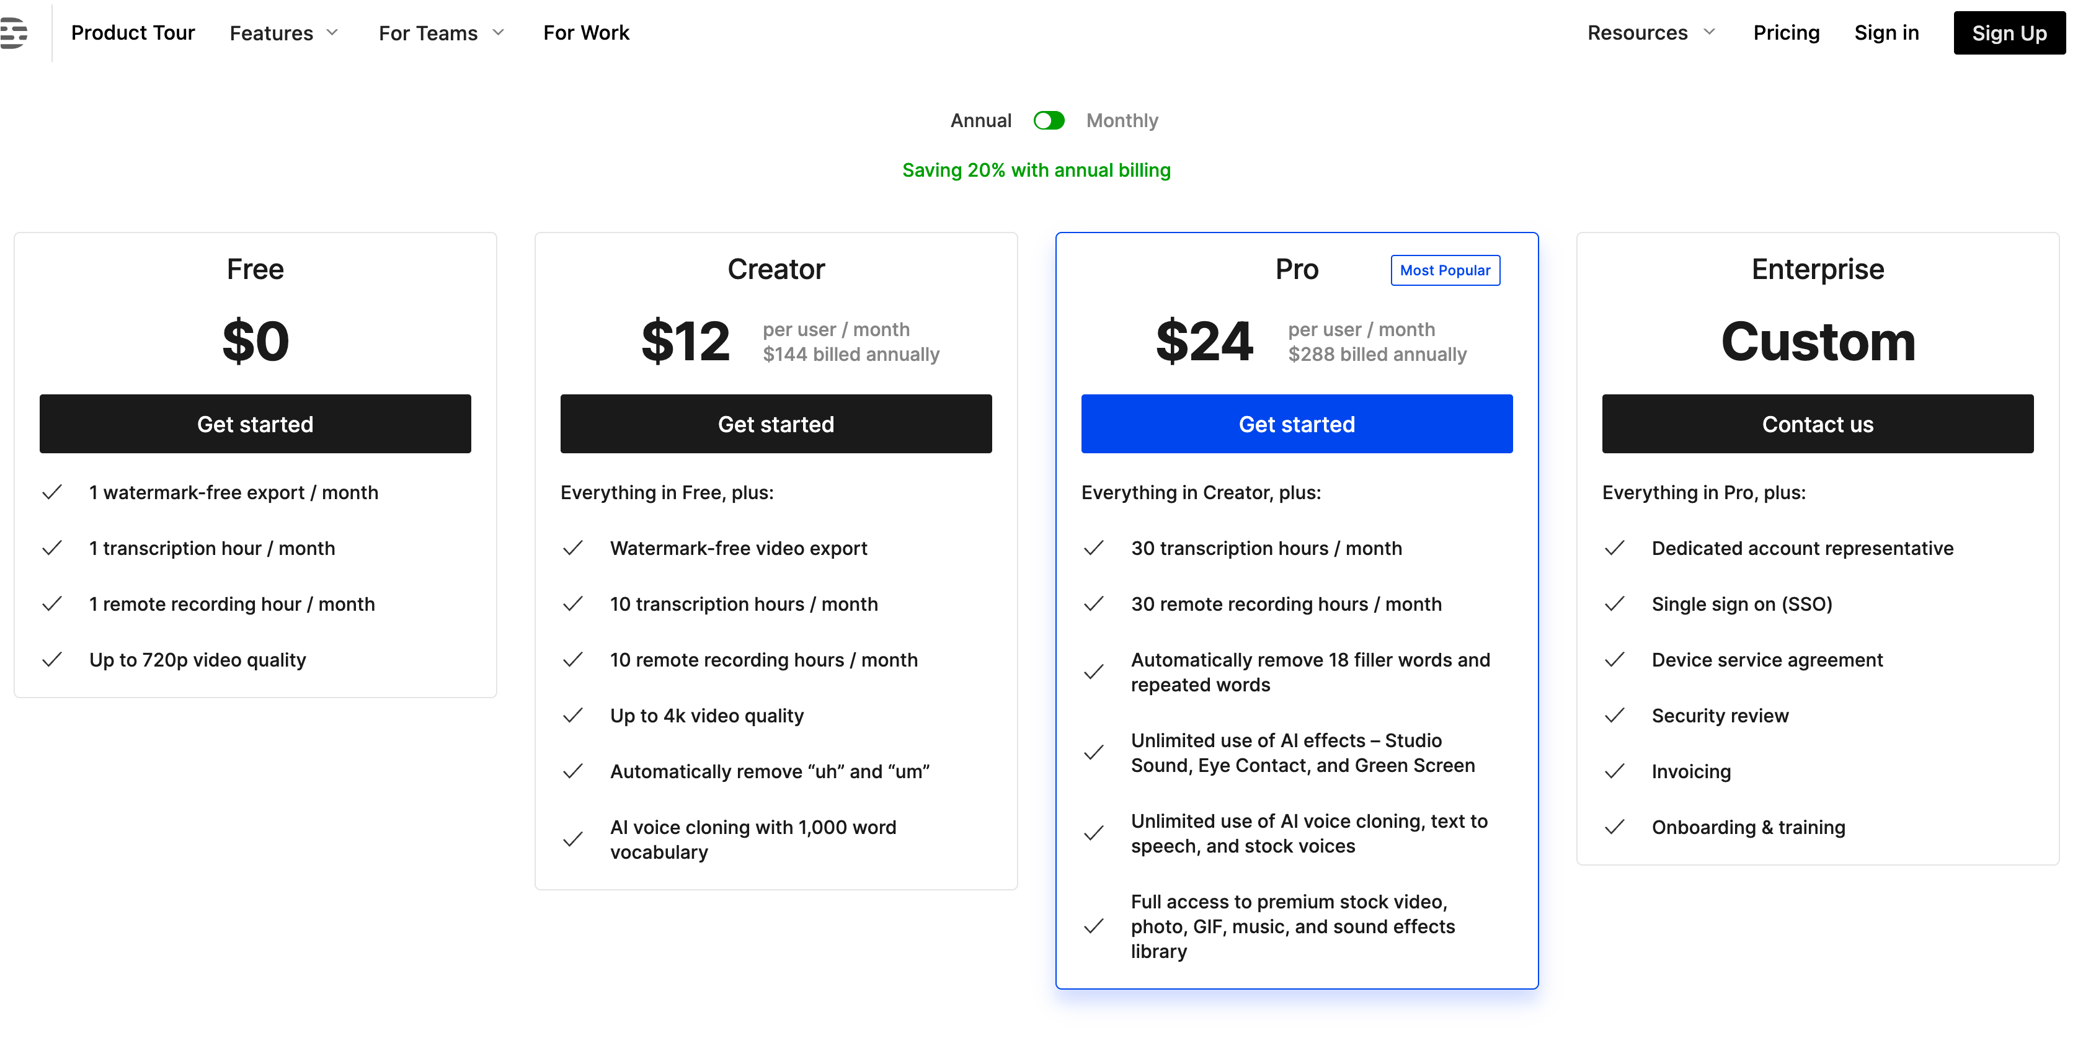This screenshot has width=2096, height=1051.
Task: Get started with the Pro plan
Action: [x=1296, y=424]
